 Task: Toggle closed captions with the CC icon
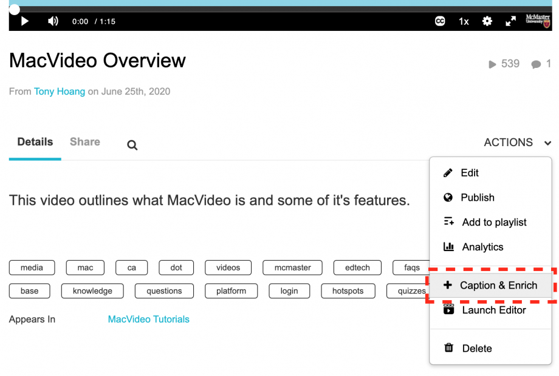[440, 21]
